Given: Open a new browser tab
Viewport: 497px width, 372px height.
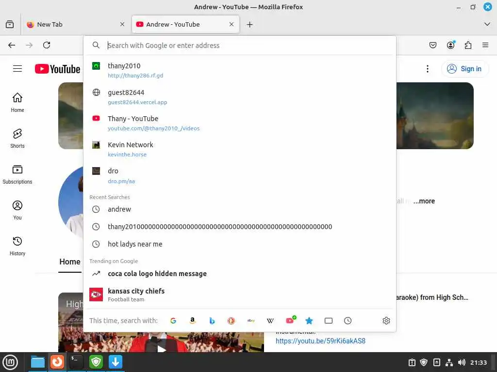Looking at the screenshot, I should pyautogui.click(x=250, y=24).
